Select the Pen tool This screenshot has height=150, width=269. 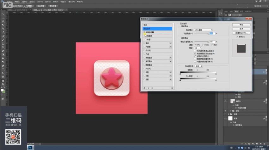click(x=3, y=66)
